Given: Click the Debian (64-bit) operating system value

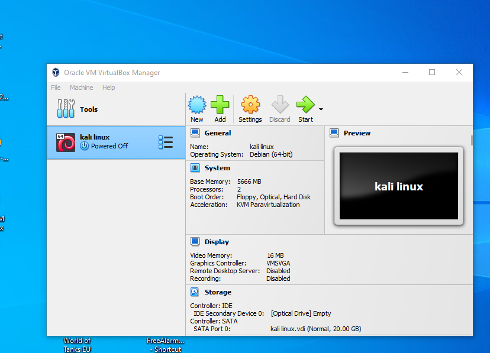Looking at the screenshot, I should tap(271, 154).
